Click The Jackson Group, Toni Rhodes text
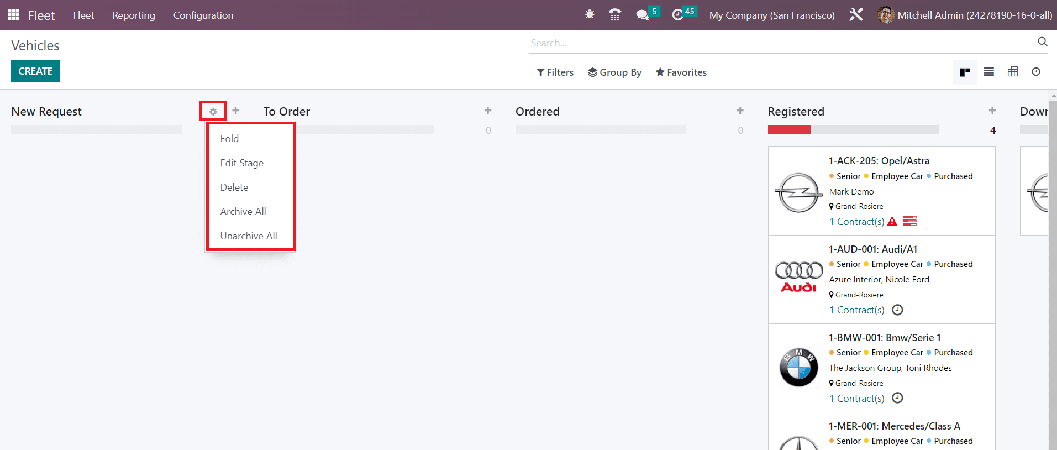 point(890,368)
